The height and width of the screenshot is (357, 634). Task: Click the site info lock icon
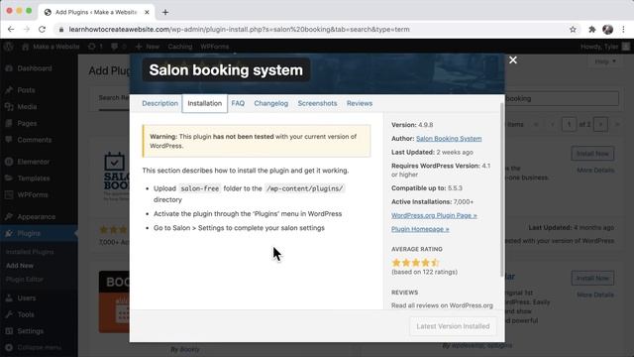click(x=61, y=29)
